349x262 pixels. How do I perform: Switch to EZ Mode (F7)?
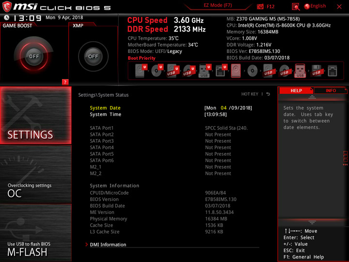coord(218,5)
